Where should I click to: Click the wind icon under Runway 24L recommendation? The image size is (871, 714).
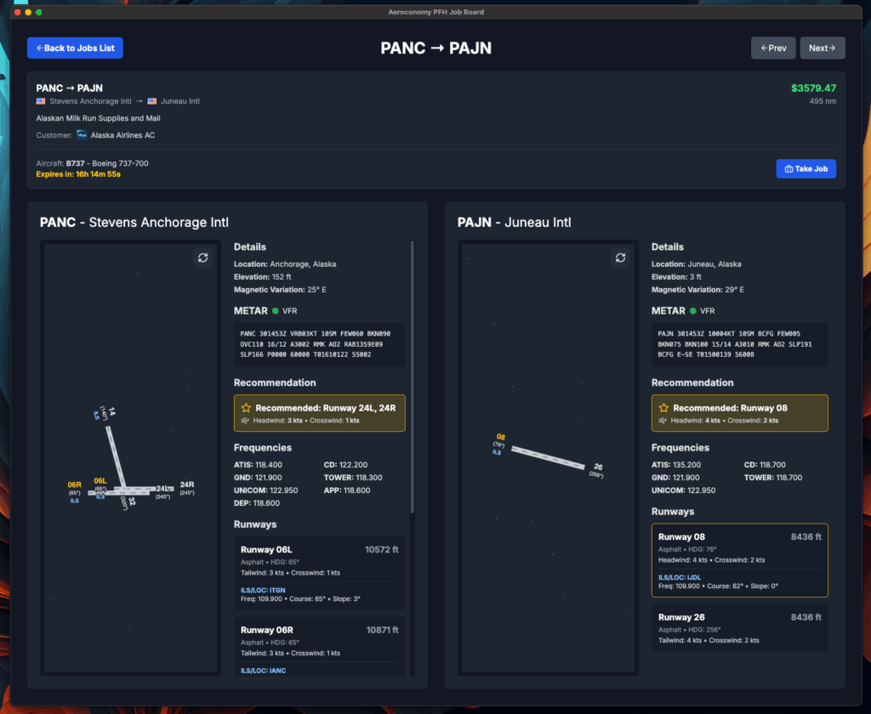(x=245, y=421)
